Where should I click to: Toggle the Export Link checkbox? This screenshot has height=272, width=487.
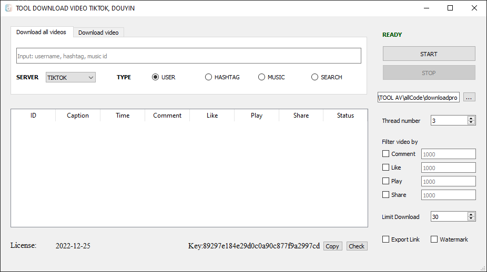coord(385,239)
